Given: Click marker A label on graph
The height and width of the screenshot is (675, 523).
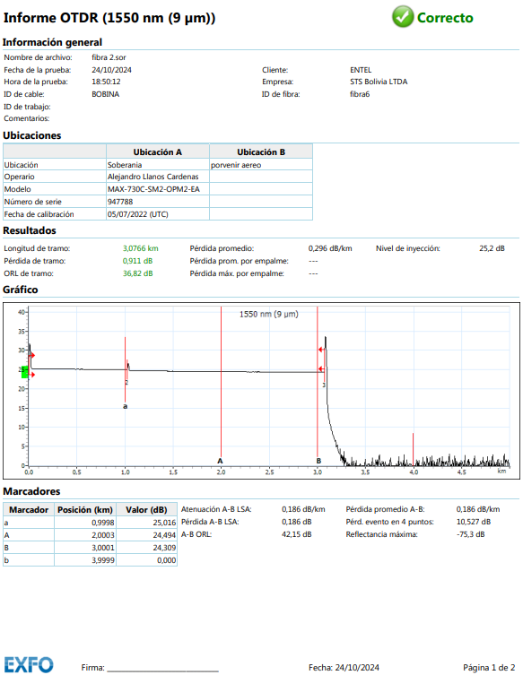Looking at the screenshot, I should (x=220, y=461).
